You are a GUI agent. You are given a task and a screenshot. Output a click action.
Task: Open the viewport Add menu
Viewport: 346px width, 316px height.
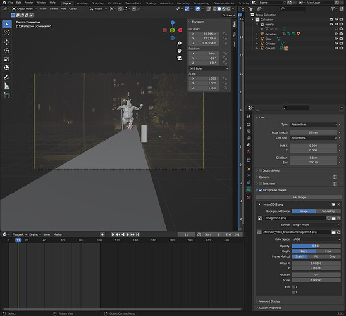63,9
